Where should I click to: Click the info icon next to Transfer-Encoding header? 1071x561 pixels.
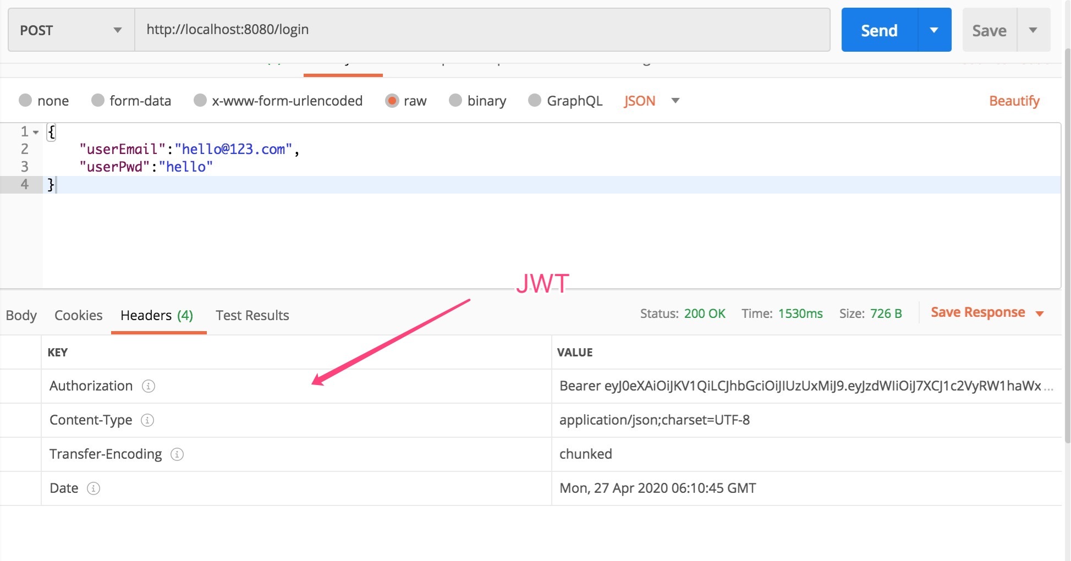tap(177, 454)
